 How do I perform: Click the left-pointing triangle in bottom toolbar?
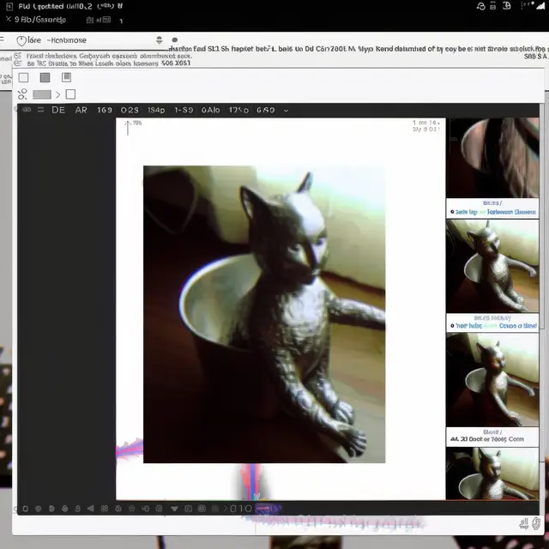(90, 509)
